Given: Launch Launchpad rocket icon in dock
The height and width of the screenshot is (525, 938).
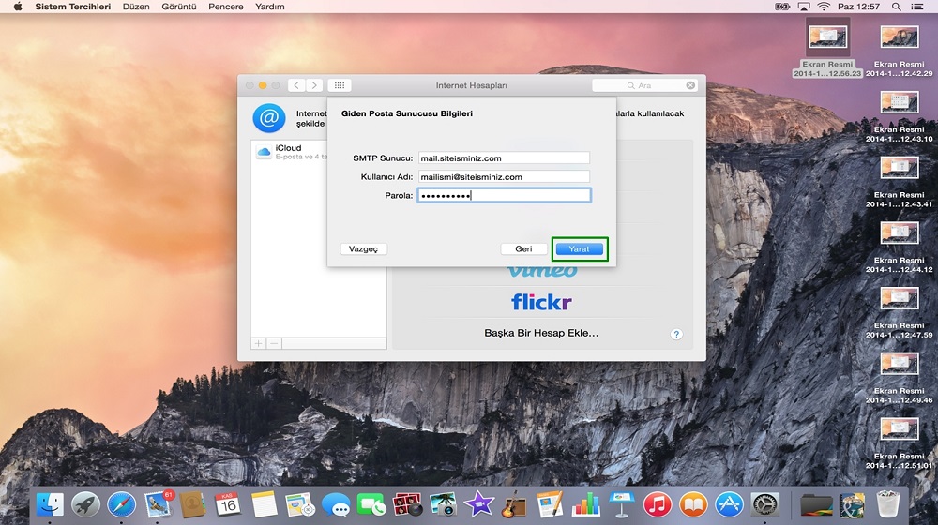Looking at the screenshot, I should [x=85, y=504].
